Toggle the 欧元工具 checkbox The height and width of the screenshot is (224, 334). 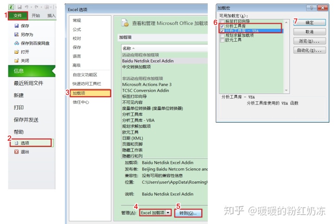coord(222,40)
